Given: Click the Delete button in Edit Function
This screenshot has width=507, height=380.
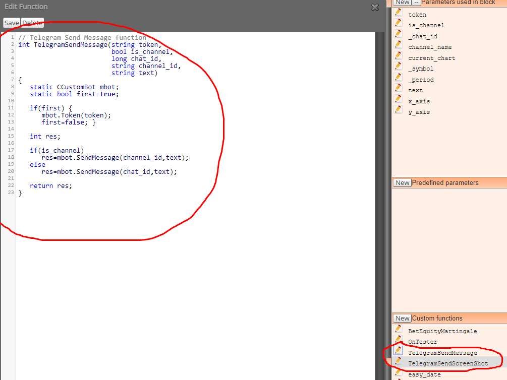Looking at the screenshot, I should click(32, 23).
